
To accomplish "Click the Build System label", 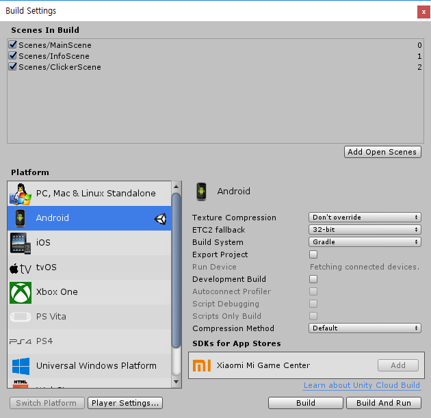I will pyautogui.click(x=218, y=242).
